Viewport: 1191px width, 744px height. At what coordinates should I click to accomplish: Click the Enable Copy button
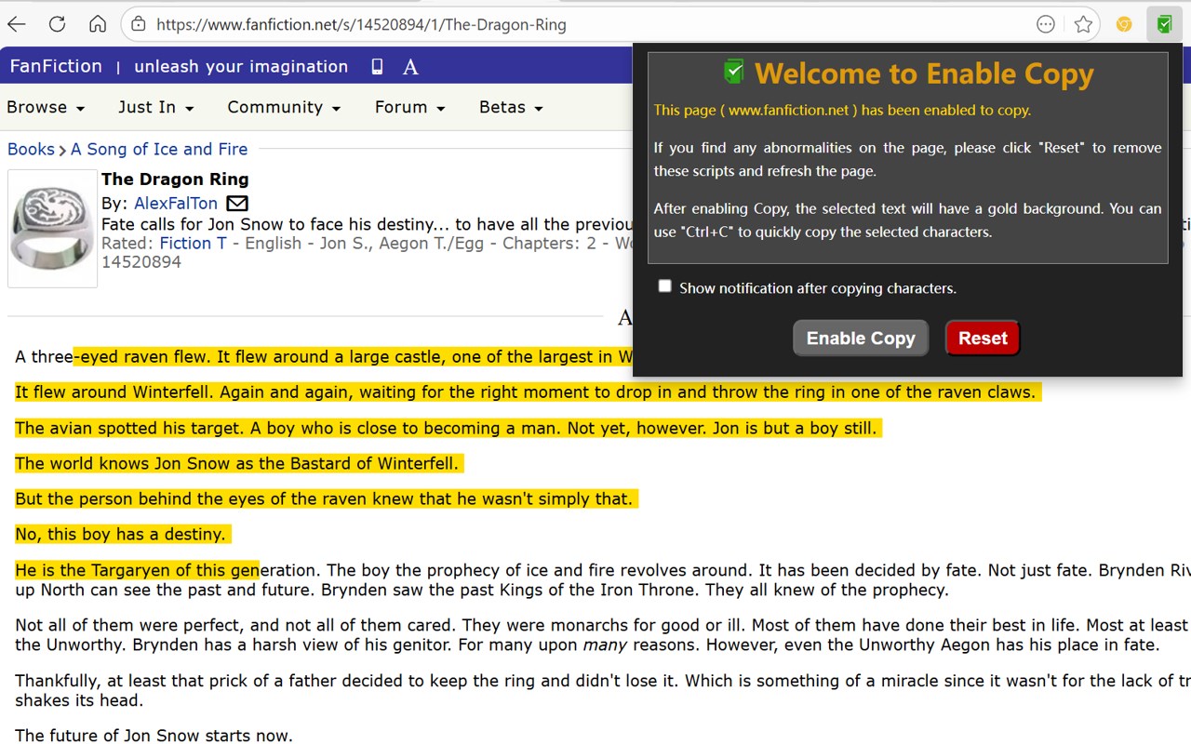(x=861, y=338)
